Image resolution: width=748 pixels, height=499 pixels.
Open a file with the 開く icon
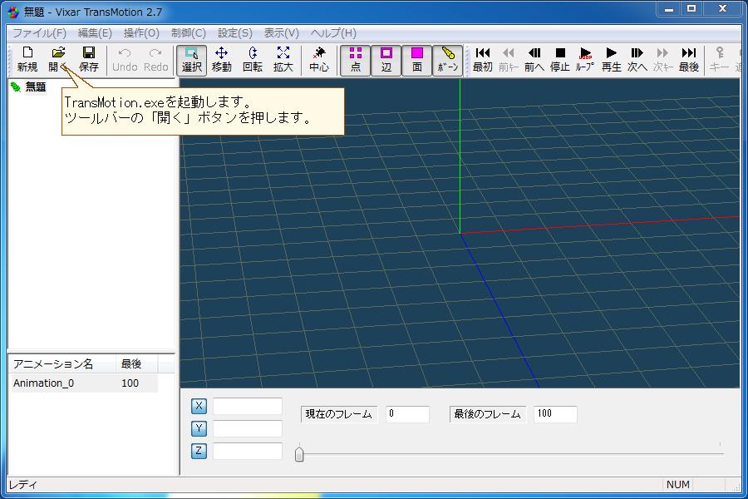point(57,59)
